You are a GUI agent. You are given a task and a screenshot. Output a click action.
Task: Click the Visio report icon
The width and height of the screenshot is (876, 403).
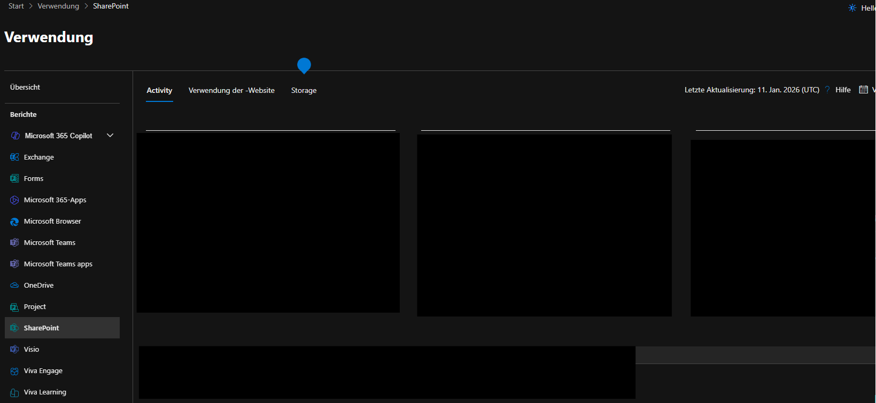[14, 349]
